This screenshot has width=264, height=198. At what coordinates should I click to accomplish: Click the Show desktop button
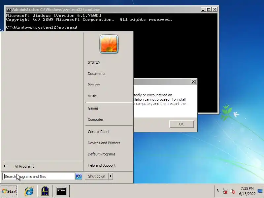click(260, 191)
